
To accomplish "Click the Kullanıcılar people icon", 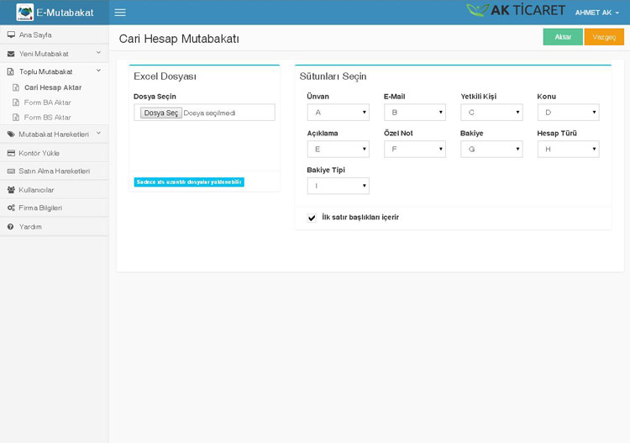I will tap(11, 190).
